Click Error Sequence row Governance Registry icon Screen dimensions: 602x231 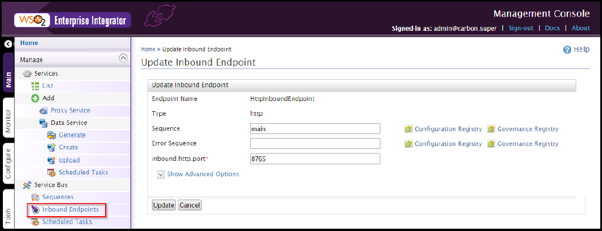pyautogui.click(x=491, y=144)
